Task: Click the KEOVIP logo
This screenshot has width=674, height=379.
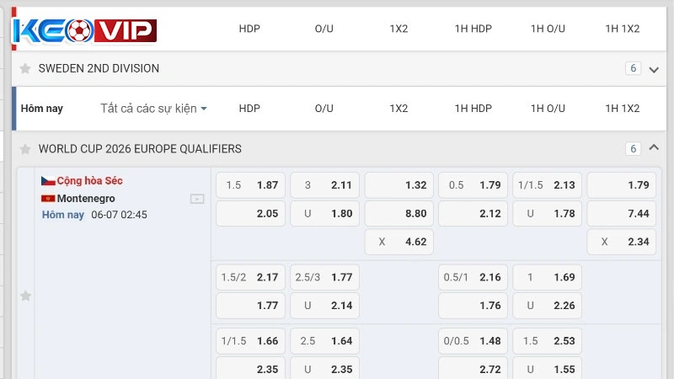Action: (84, 31)
